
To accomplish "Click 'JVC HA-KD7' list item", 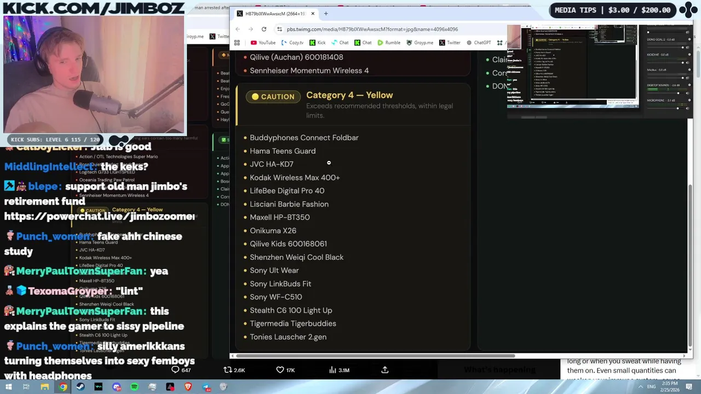I will coord(272,164).
